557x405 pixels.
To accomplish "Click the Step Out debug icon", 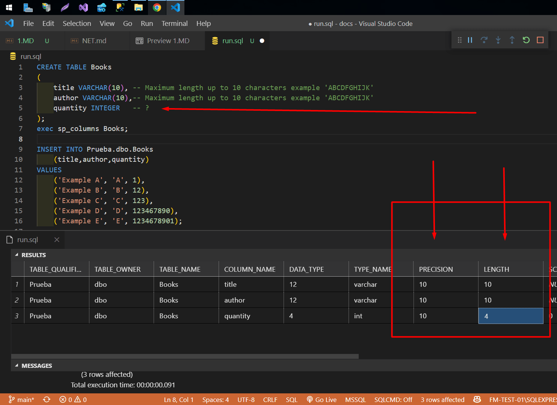I will point(512,40).
